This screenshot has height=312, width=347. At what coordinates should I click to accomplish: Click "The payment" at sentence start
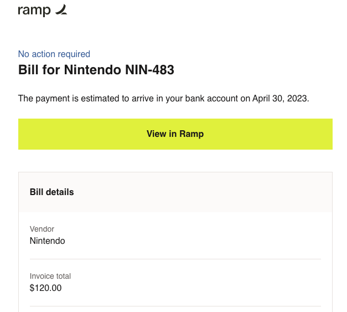(44, 99)
